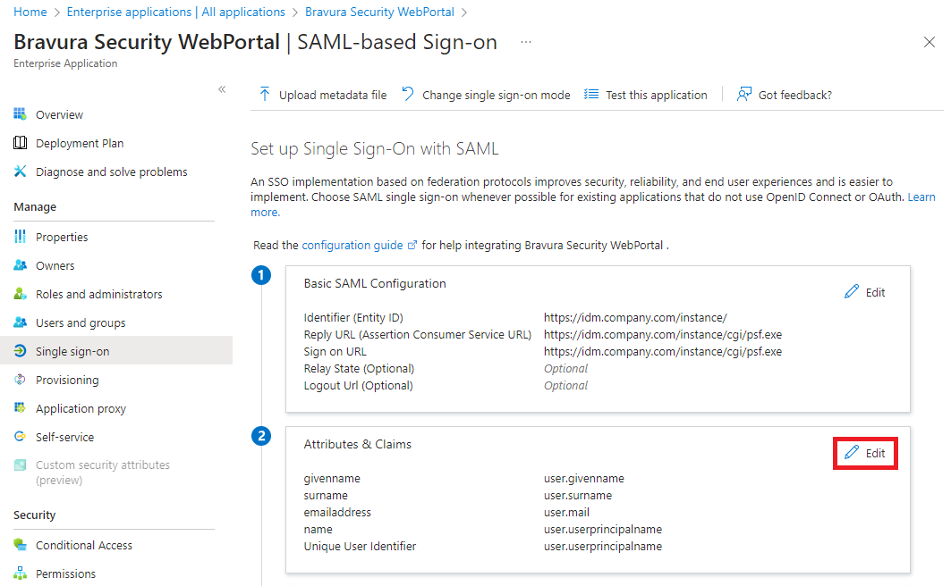Open the more options ellipsis menu
Viewport: 951px width, 586px height.
525,42
